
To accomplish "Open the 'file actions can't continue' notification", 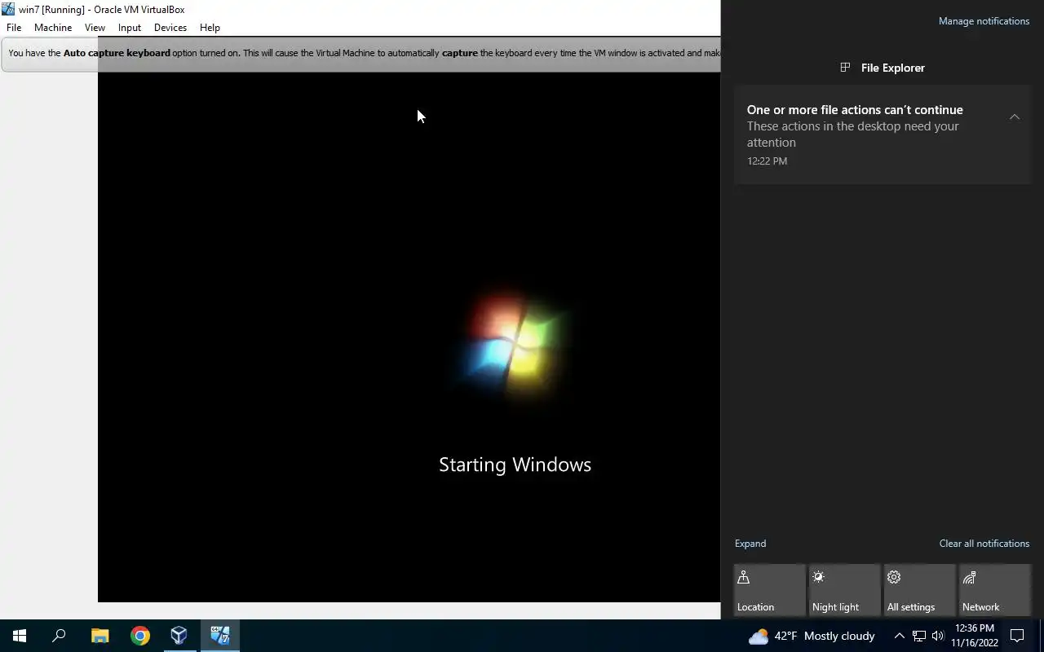I will pos(883,135).
